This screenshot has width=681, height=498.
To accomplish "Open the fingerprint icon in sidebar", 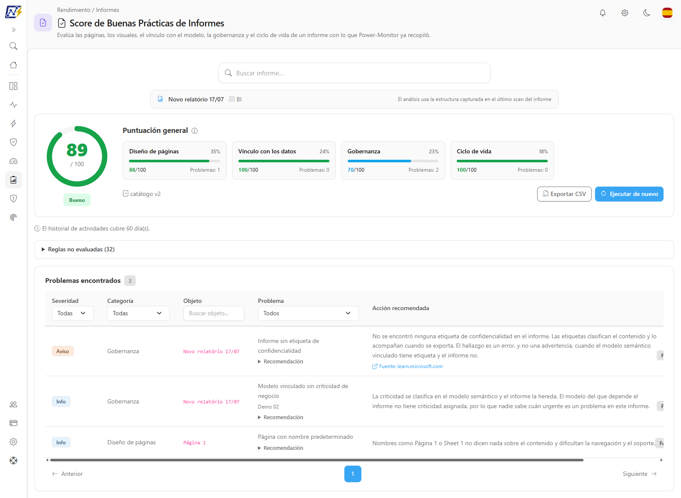I will tap(14, 217).
